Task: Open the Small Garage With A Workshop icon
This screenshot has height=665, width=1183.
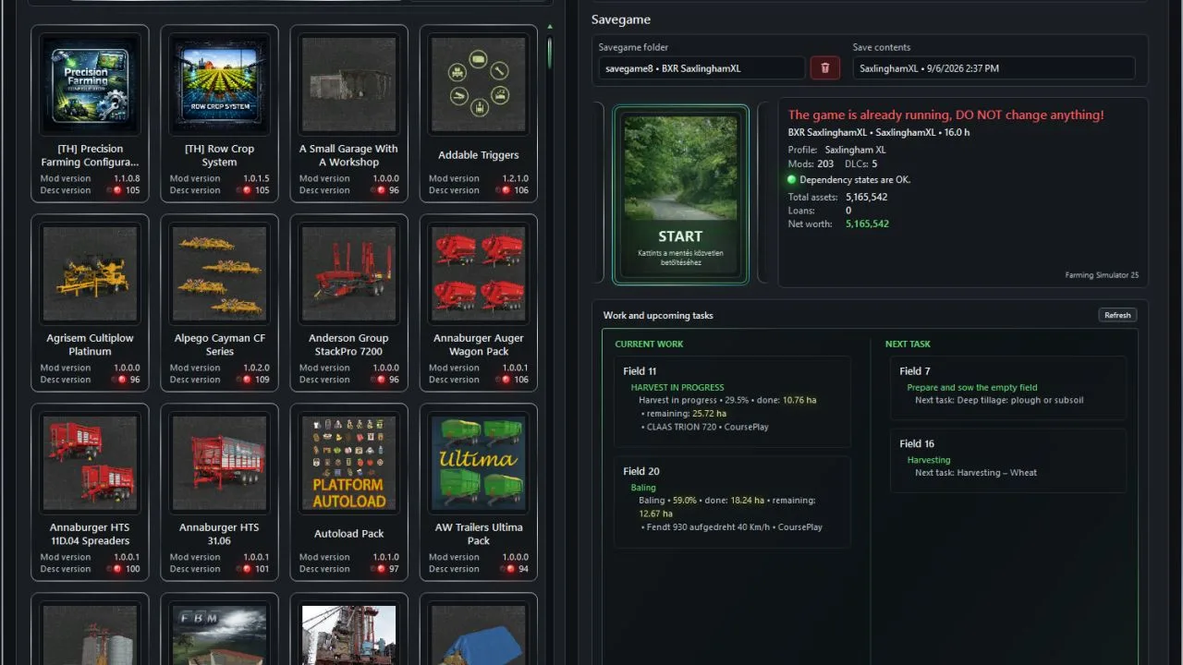Action: tap(348, 84)
